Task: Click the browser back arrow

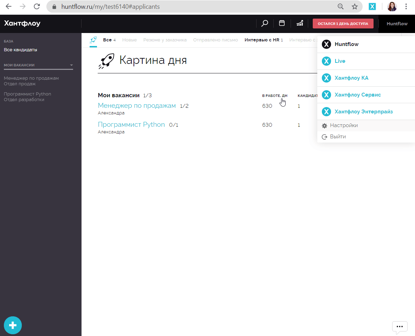Action: click(x=8, y=6)
